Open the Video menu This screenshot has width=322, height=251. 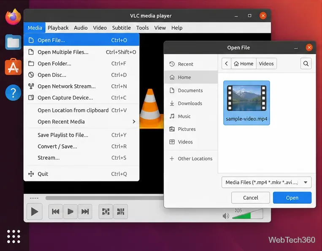[x=100, y=28]
